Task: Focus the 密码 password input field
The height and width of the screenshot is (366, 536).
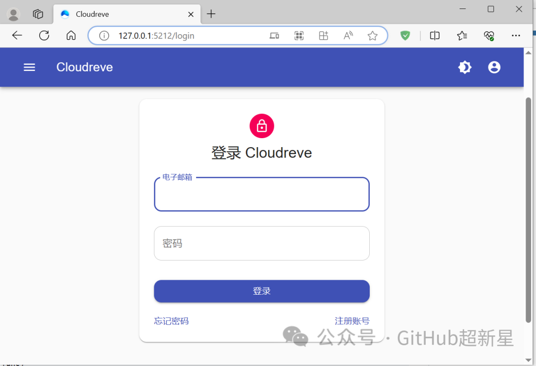Action: click(x=262, y=244)
